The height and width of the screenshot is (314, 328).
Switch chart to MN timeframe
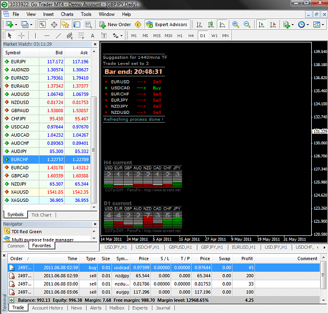(x=225, y=36)
